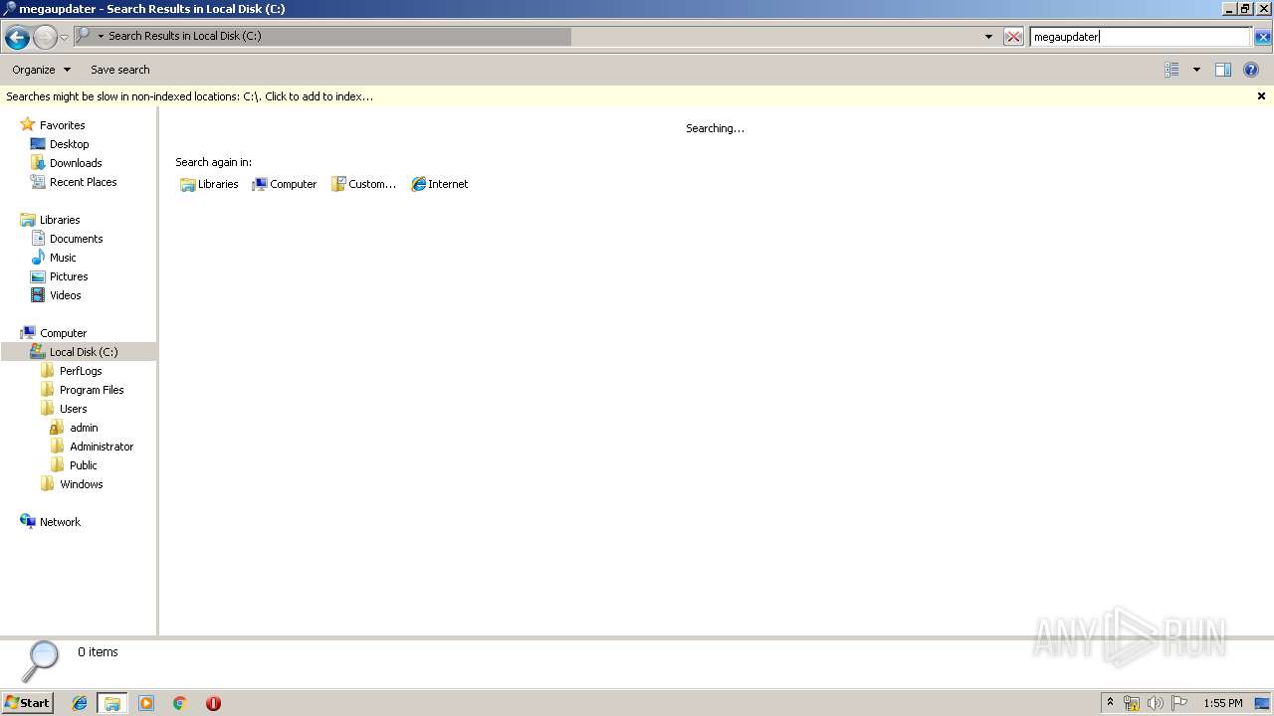Open Desktop under Favorites
Screen dimensions: 1274x716
69,144
